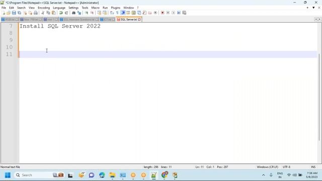The width and height of the screenshot is (322, 181).
Task: Show hidden system tray icons chevron
Action: pyautogui.click(x=264, y=175)
